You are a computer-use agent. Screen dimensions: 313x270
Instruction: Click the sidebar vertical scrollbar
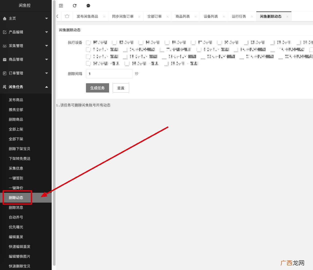(54, 133)
